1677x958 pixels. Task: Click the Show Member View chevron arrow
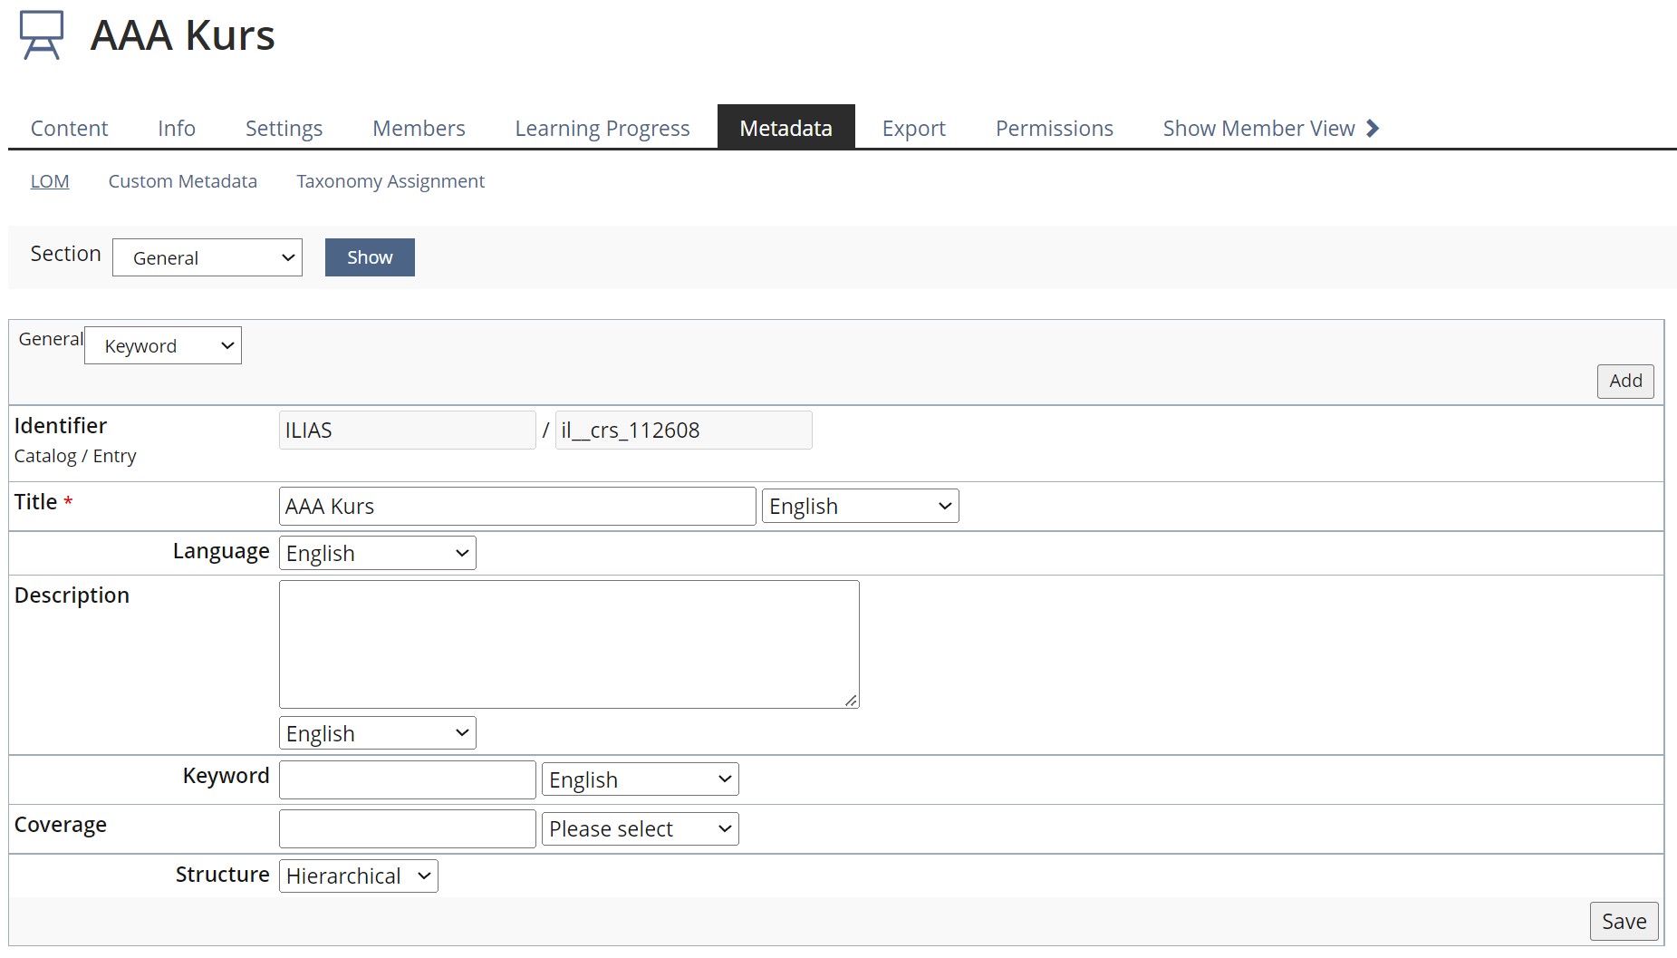[x=1372, y=129]
